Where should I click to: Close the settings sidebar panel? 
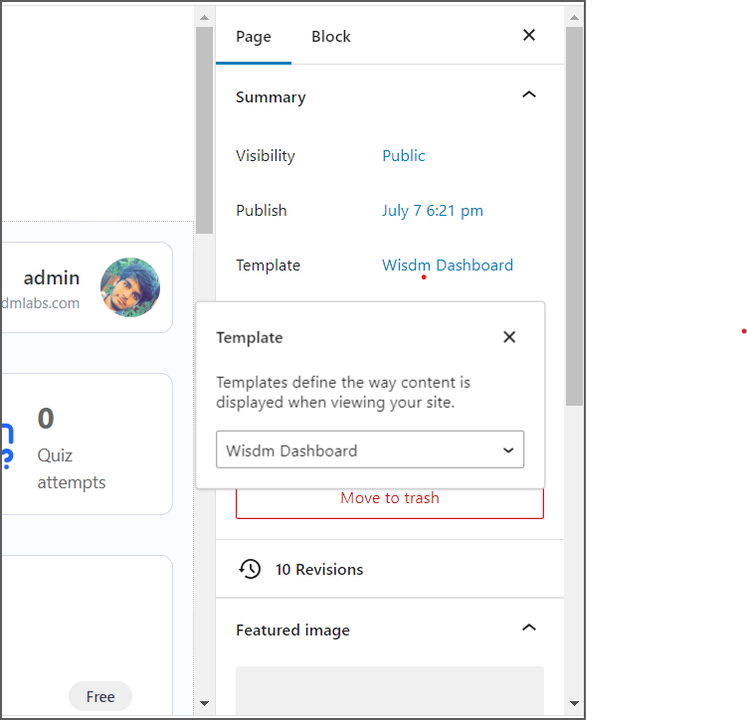coord(529,36)
